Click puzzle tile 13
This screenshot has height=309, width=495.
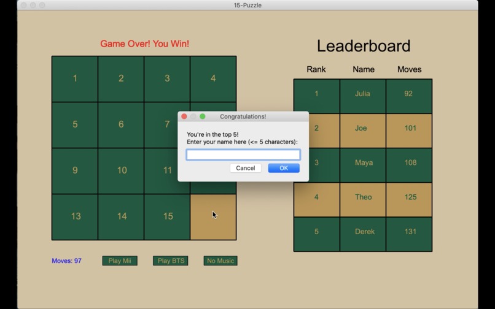pyautogui.click(x=75, y=217)
